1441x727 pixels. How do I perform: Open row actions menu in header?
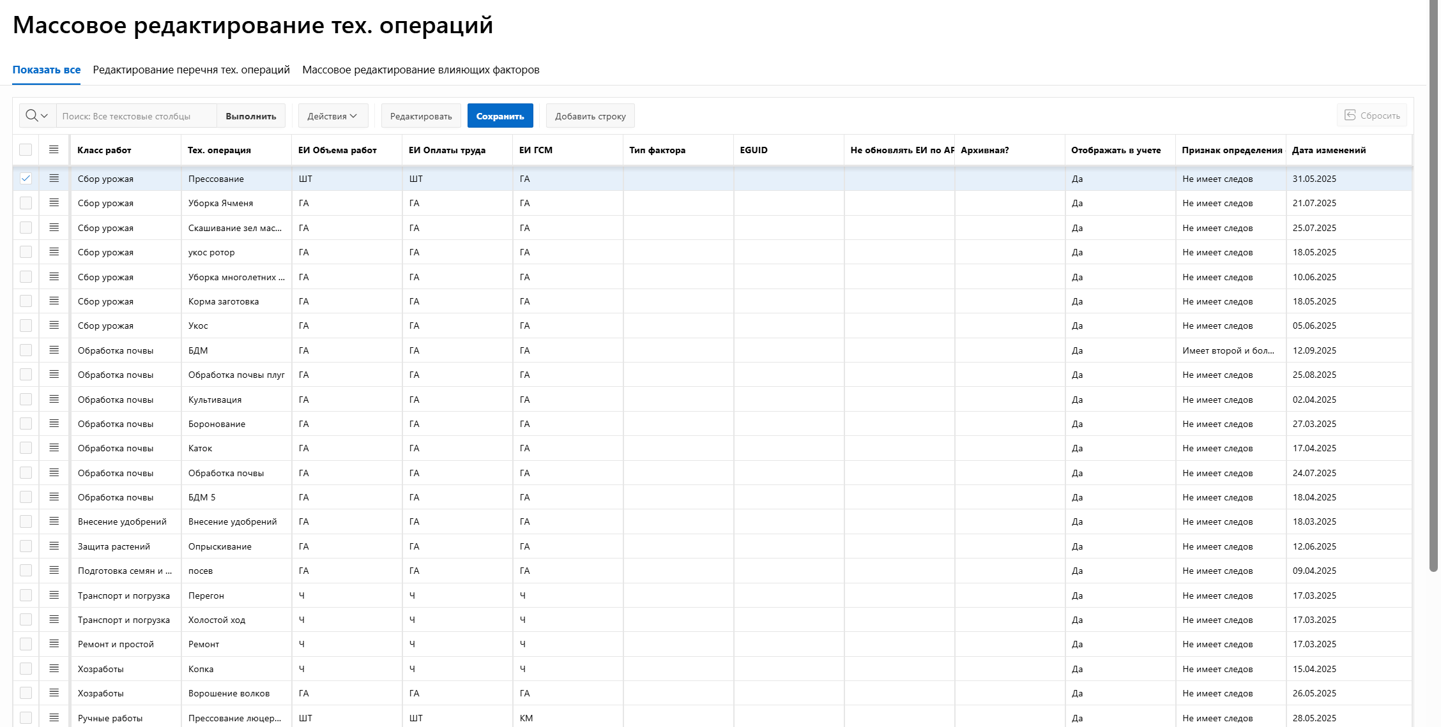(54, 149)
